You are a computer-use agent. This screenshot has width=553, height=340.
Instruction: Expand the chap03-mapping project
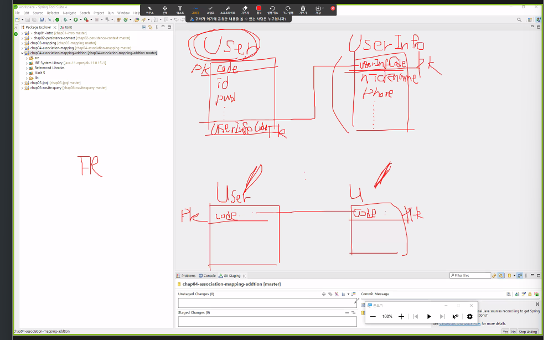click(x=22, y=43)
